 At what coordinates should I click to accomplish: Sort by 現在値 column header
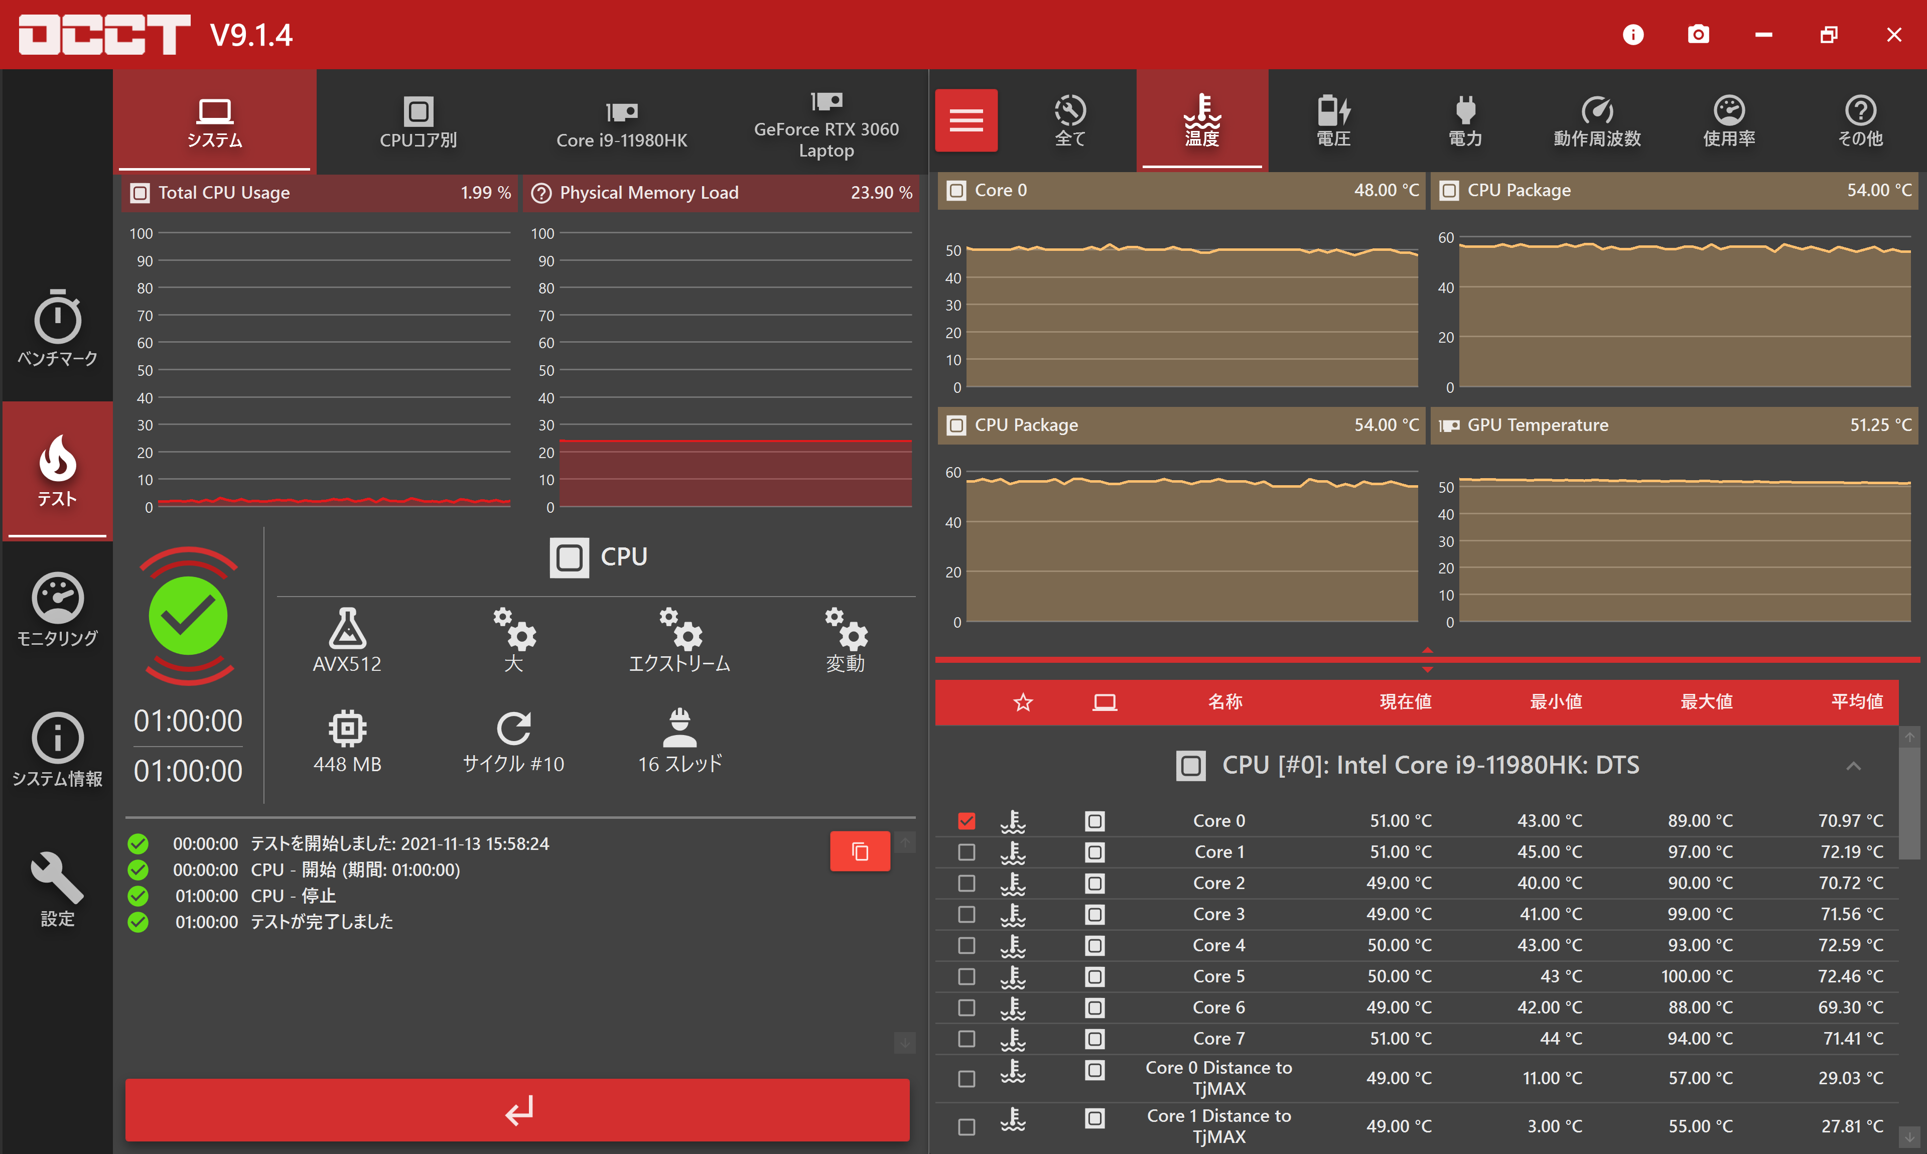point(1405,702)
